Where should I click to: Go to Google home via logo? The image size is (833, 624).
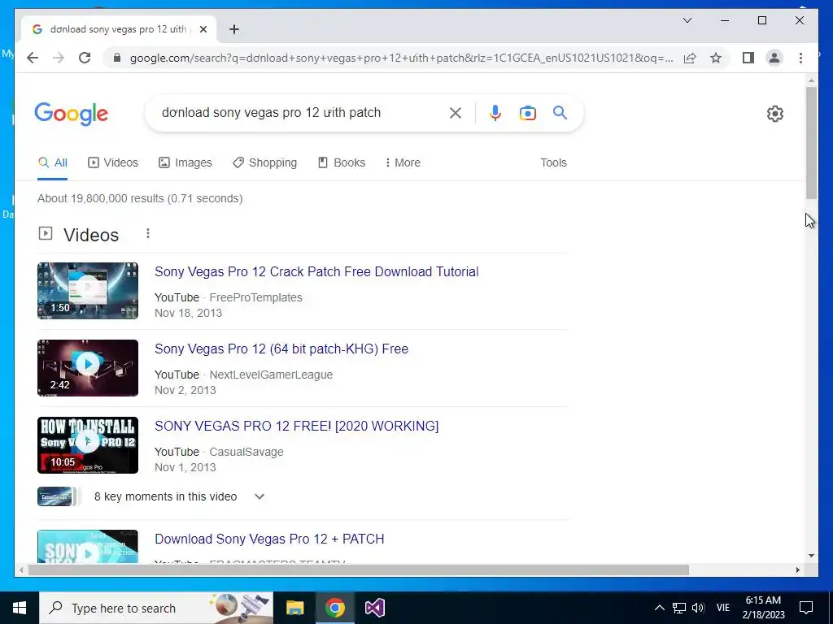point(72,114)
